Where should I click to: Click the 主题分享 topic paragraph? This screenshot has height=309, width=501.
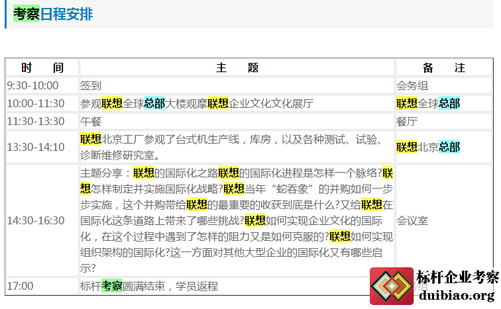237,220
